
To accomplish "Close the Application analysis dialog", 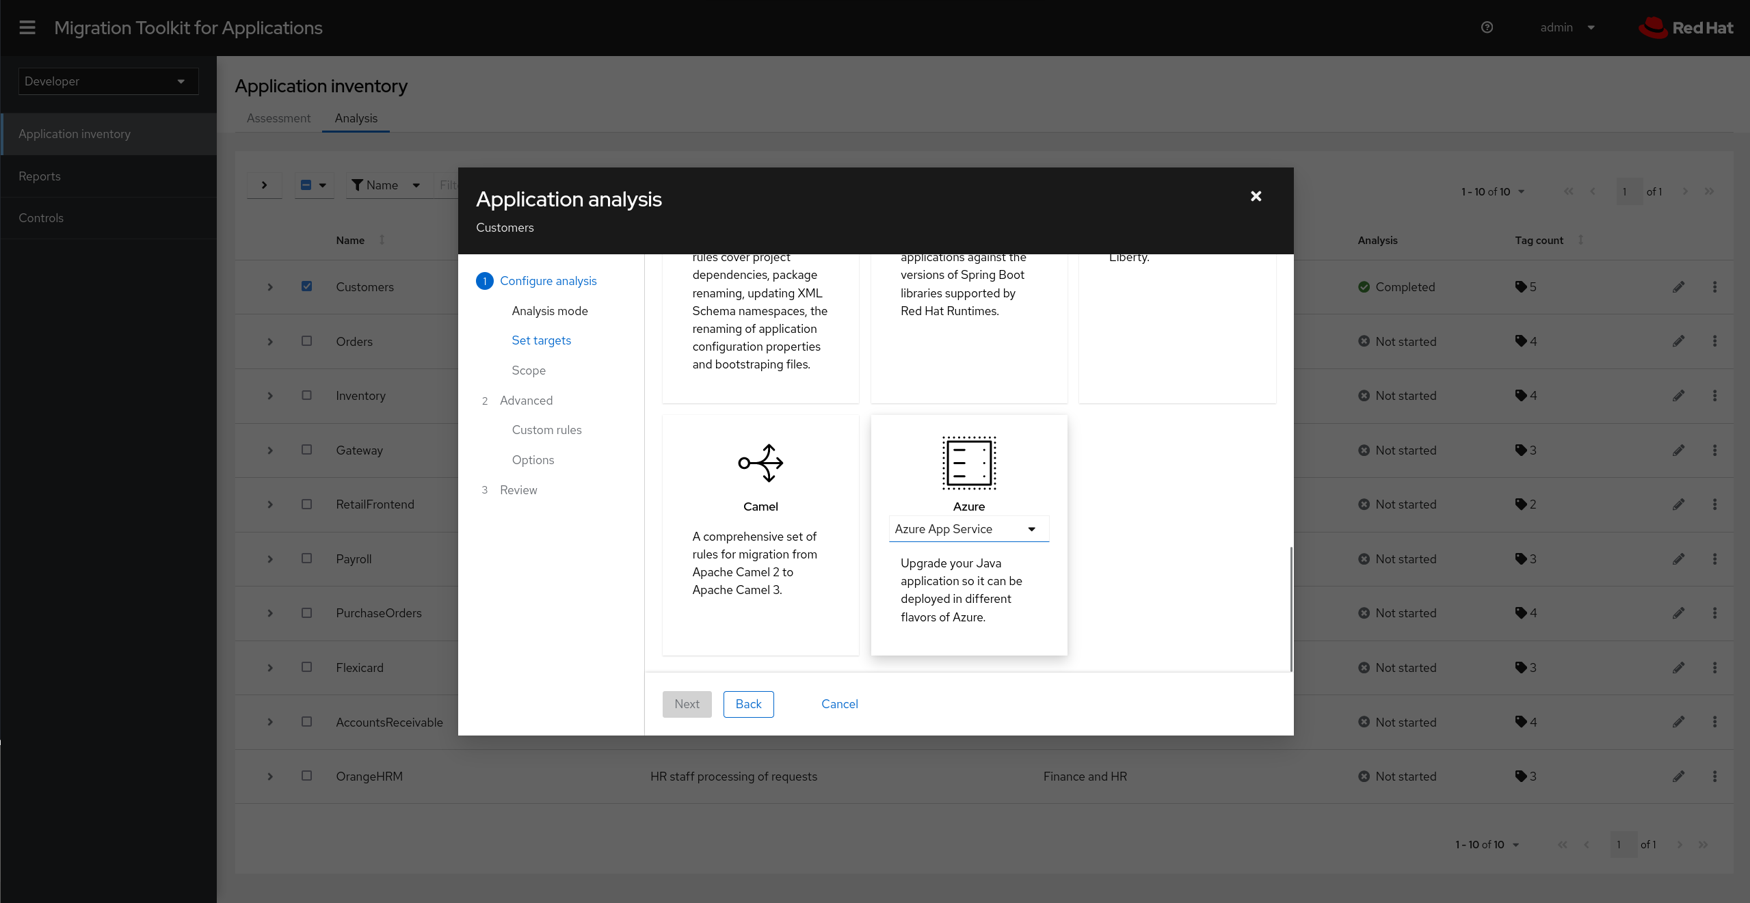I will [x=1256, y=196].
